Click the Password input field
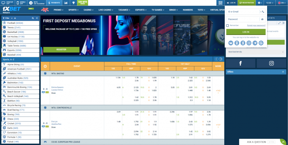 [x=243, y=19]
